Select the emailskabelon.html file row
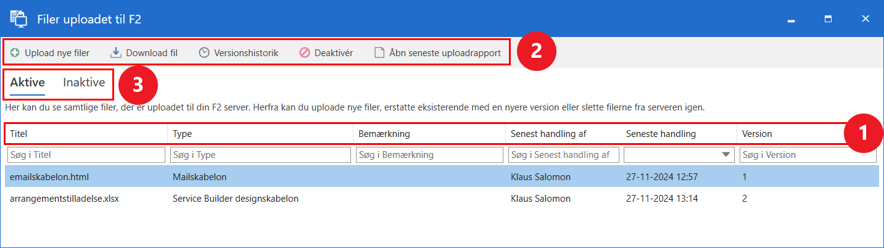Image resolution: width=884 pixels, height=248 pixels. (50, 177)
